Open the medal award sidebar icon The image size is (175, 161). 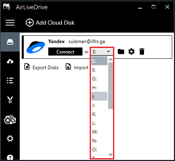point(10,100)
